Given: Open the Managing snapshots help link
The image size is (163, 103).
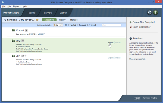Looking at the screenshot, I should tap(137, 59).
